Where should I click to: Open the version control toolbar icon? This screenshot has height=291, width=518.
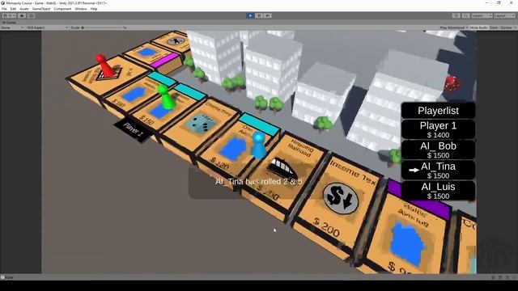tap(31, 15)
